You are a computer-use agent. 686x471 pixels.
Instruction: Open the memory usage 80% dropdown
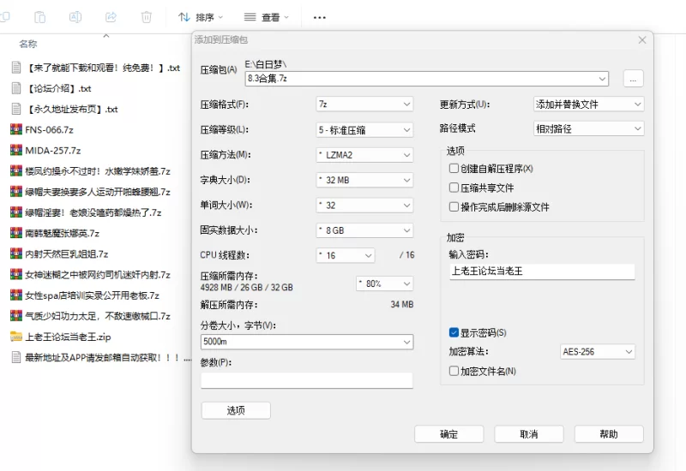click(x=384, y=283)
